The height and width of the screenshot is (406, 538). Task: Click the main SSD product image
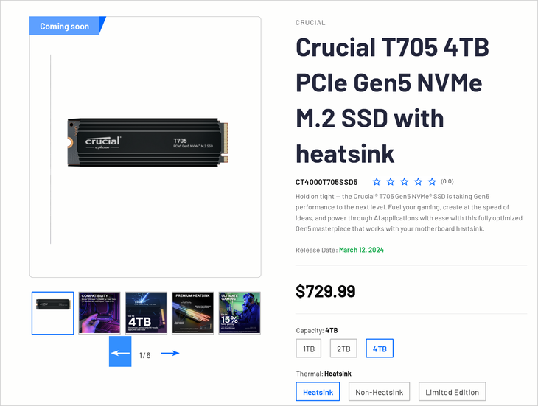coord(148,142)
